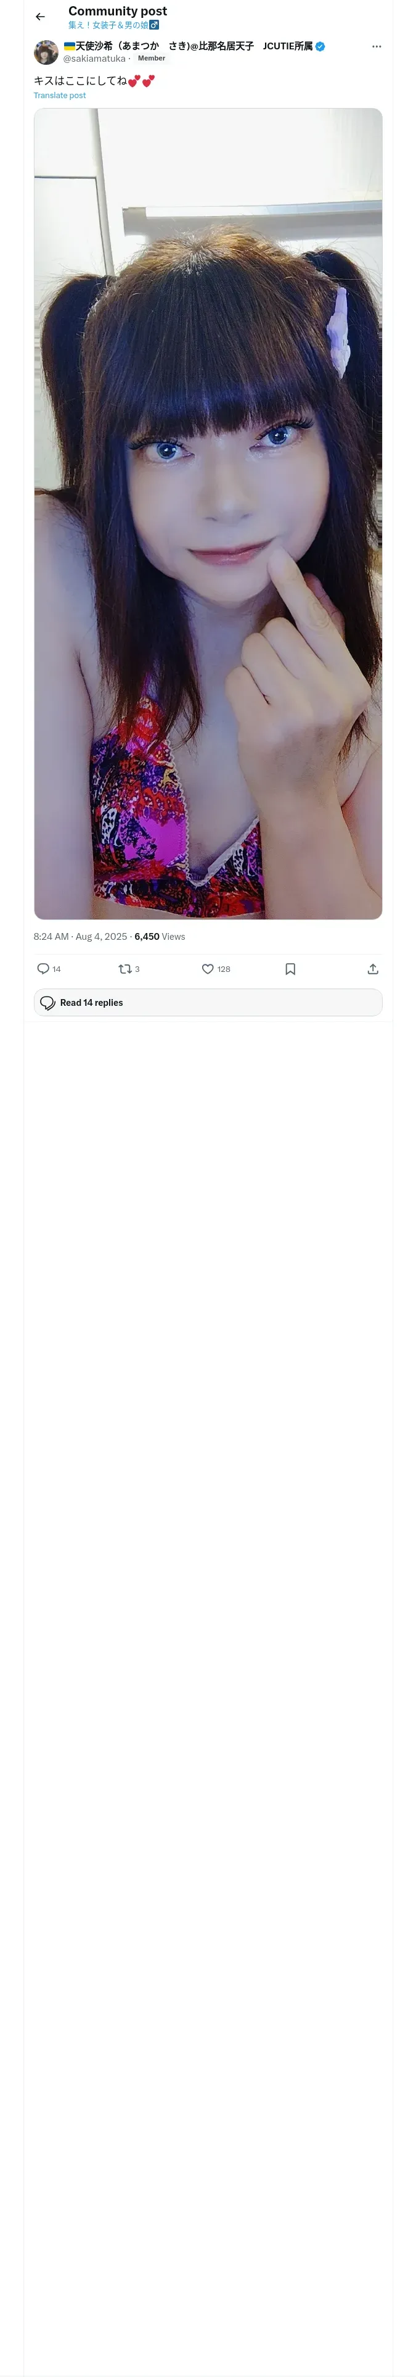416x2377 pixels.
Task: Click the Translate post link
Action: tap(60, 95)
